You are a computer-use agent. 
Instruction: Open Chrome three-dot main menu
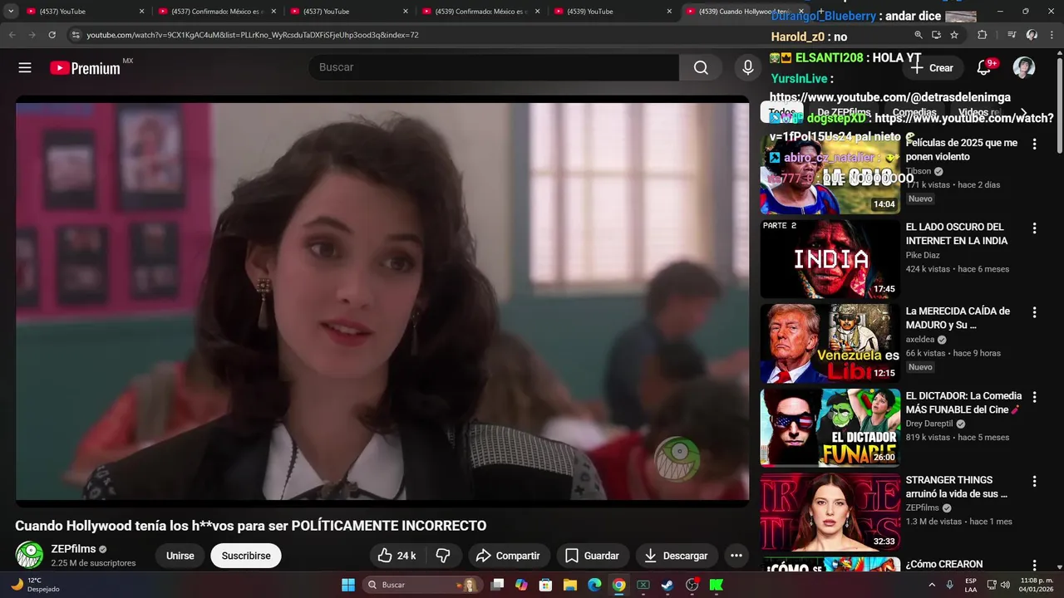(x=1052, y=35)
